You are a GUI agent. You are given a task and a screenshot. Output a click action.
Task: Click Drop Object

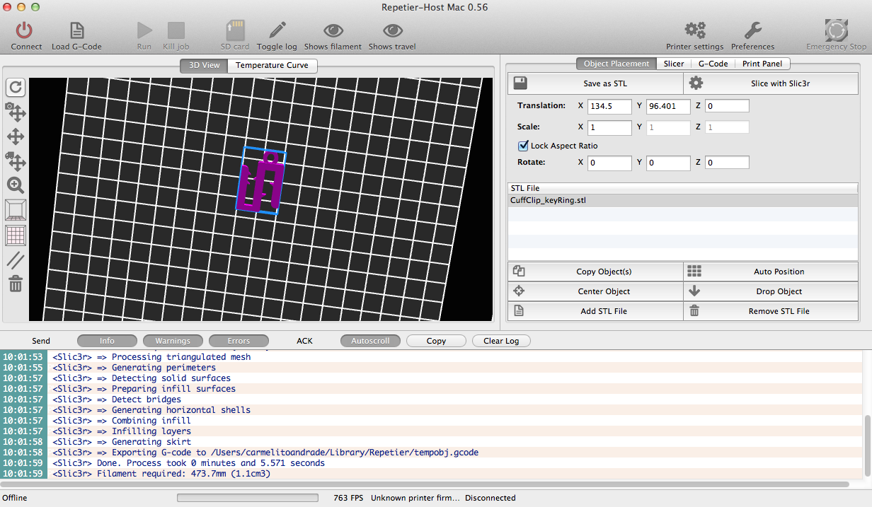pyautogui.click(x=771, y=291)
